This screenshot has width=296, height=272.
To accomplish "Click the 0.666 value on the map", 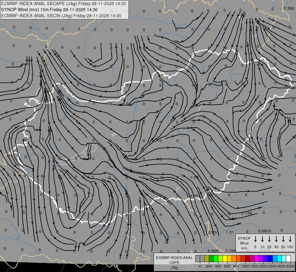I will [213, 251].
